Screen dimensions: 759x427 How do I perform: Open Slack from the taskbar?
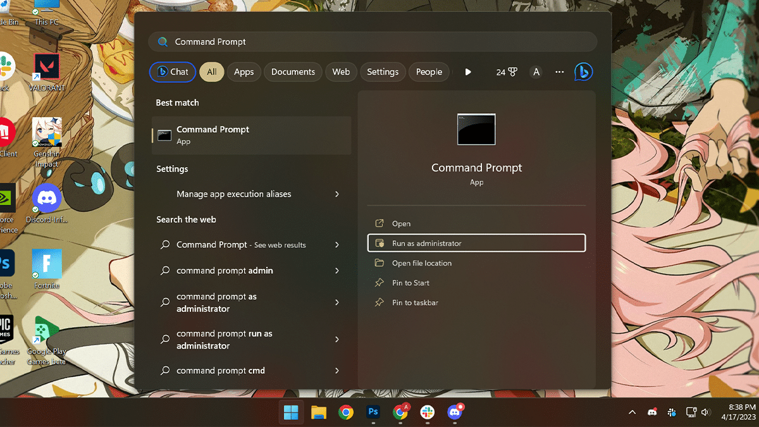[427, 412]
